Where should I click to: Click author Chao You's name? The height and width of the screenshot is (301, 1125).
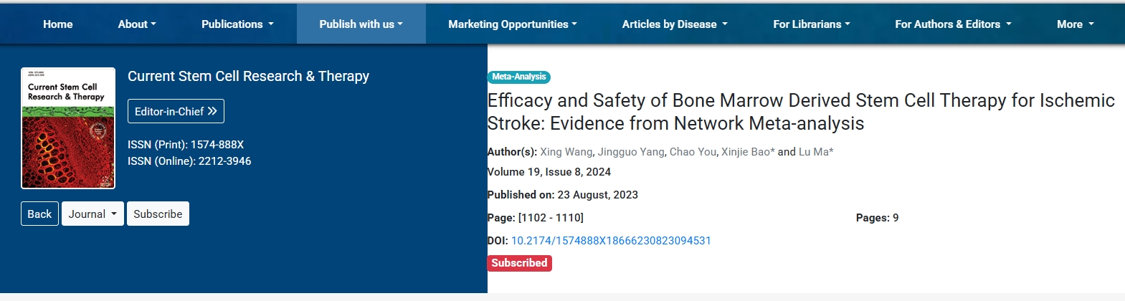pyautogui.click(x=693, y=152)
